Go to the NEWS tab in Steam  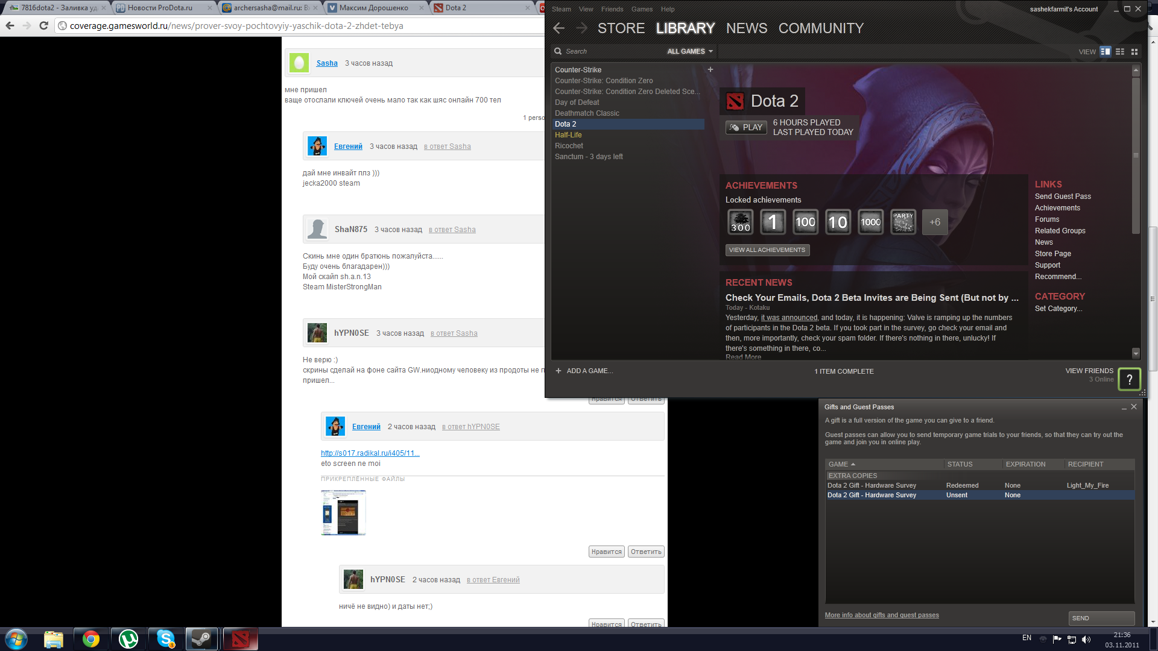click(x=747, y=28)
